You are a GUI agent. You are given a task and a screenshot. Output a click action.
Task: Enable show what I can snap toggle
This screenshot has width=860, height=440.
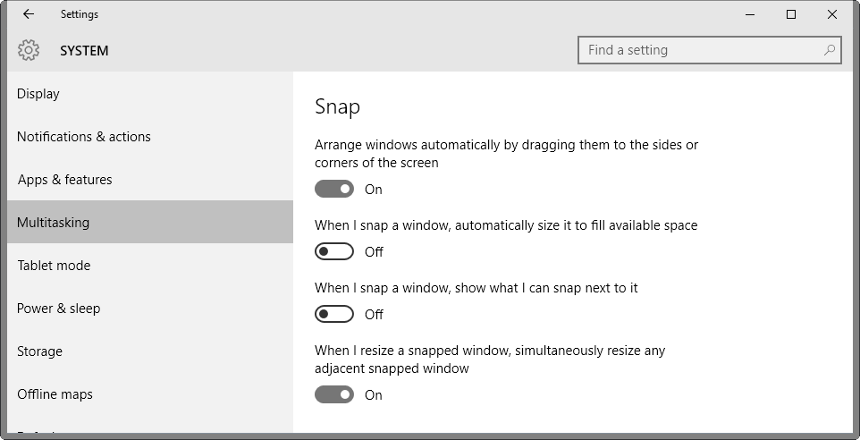point(334,314)
